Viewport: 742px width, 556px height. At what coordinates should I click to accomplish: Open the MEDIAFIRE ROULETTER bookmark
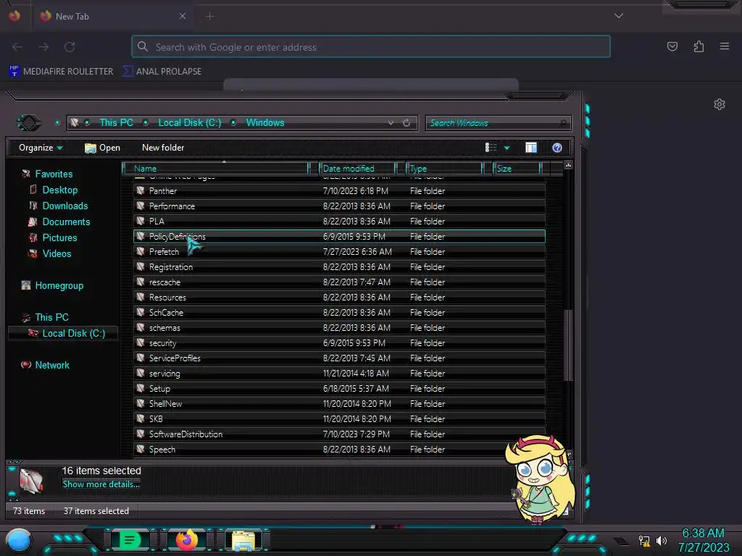pyautogui.click(x=61, y=72)
